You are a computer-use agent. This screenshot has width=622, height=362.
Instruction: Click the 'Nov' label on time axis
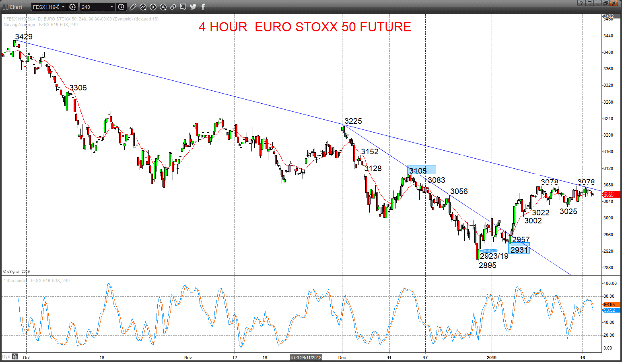click(188, 357)
